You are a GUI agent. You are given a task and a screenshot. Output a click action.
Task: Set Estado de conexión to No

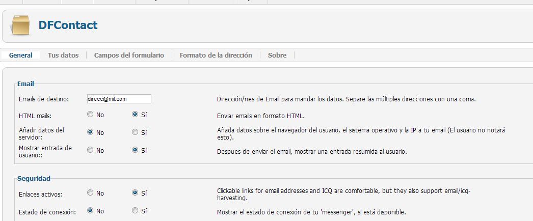pyautogui.click(x=90, y=210)
